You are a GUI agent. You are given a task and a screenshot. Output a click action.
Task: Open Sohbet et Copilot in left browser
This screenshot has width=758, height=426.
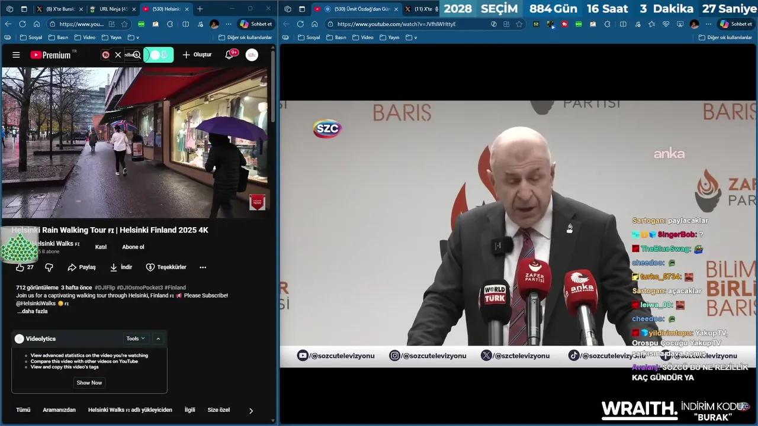pos(256,24)
